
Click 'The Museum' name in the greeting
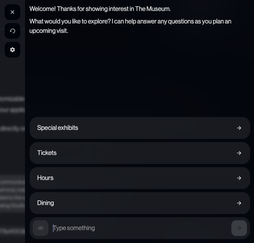152,9
